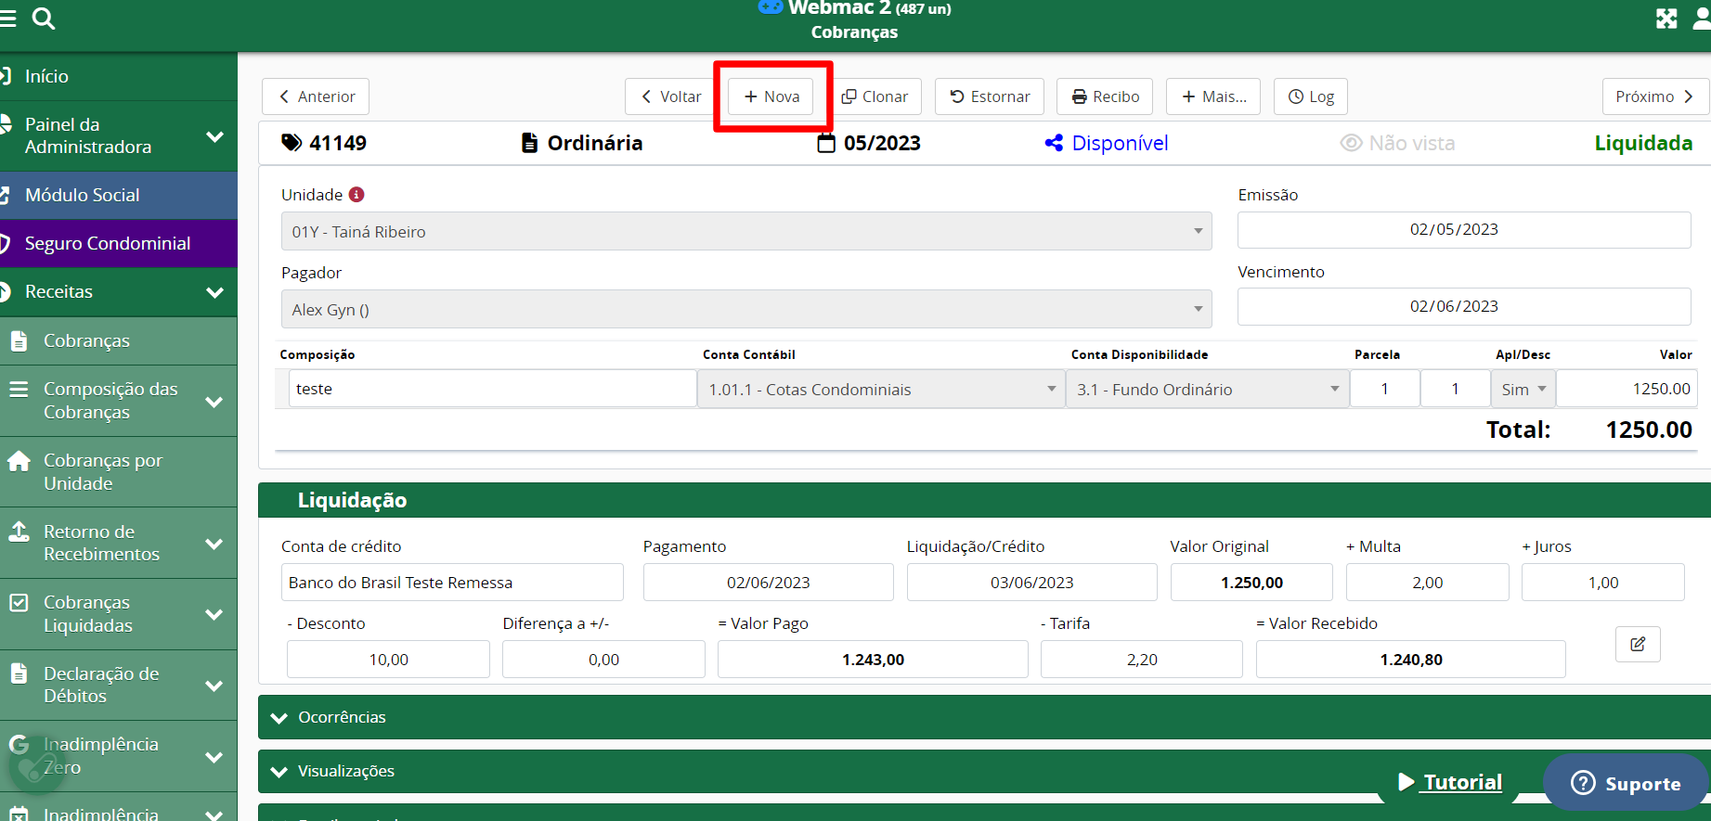Click the Nova button

(771, 96)
